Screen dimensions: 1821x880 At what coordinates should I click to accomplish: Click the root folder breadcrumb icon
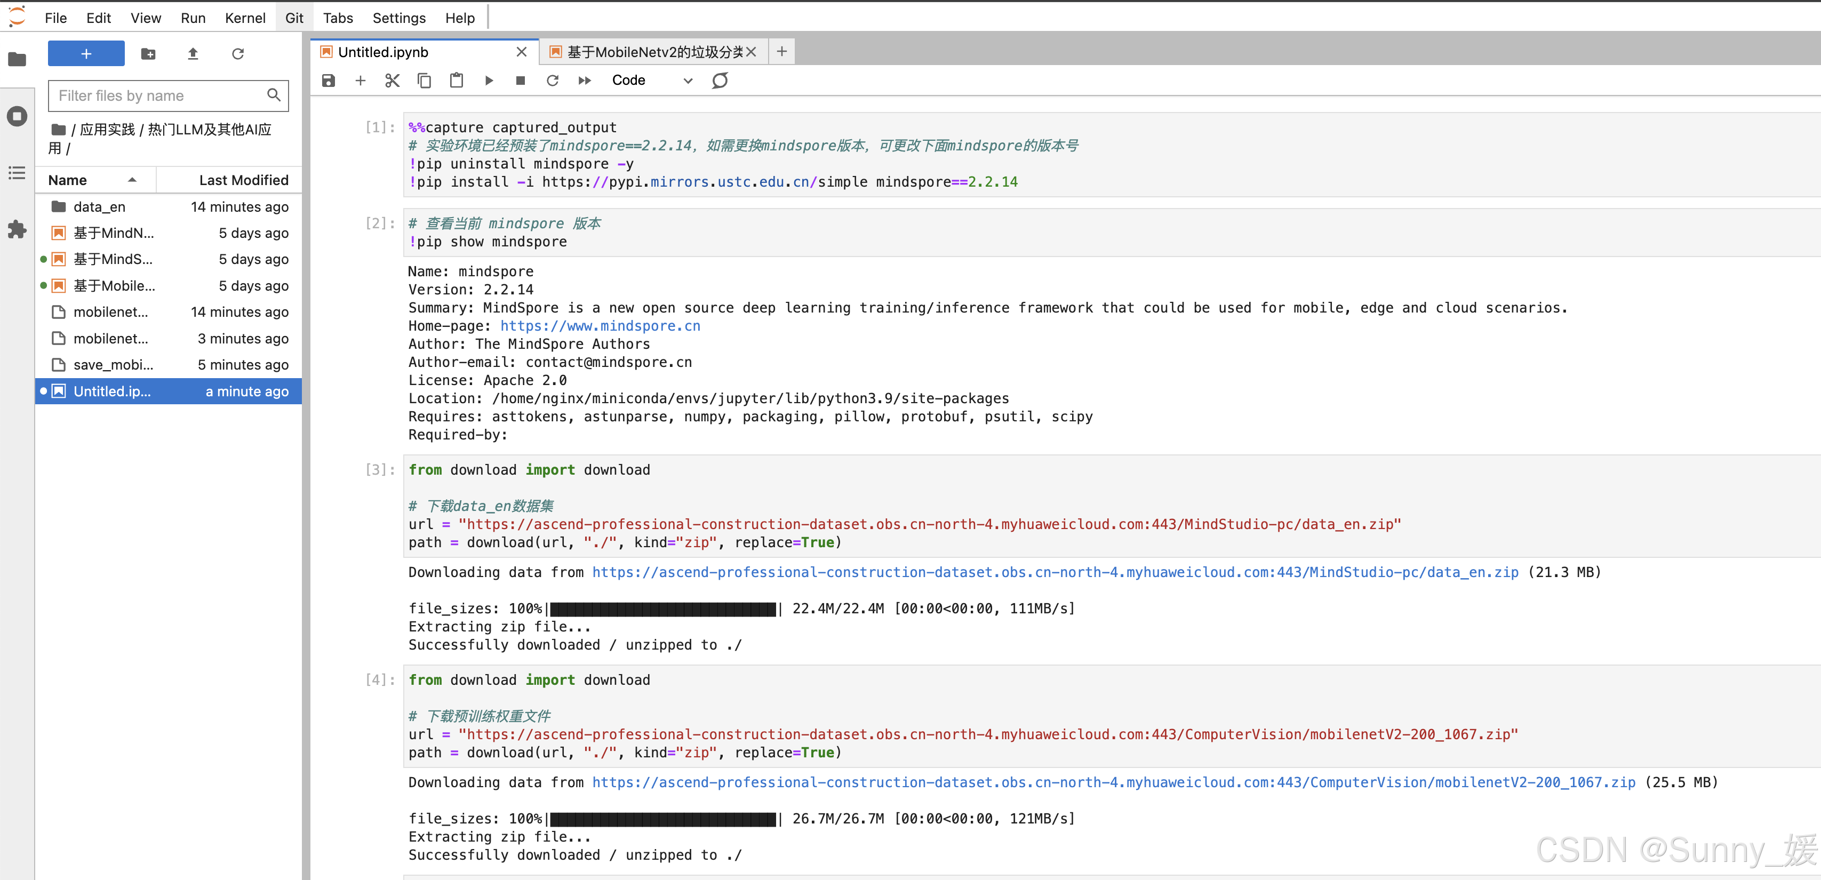59,130
